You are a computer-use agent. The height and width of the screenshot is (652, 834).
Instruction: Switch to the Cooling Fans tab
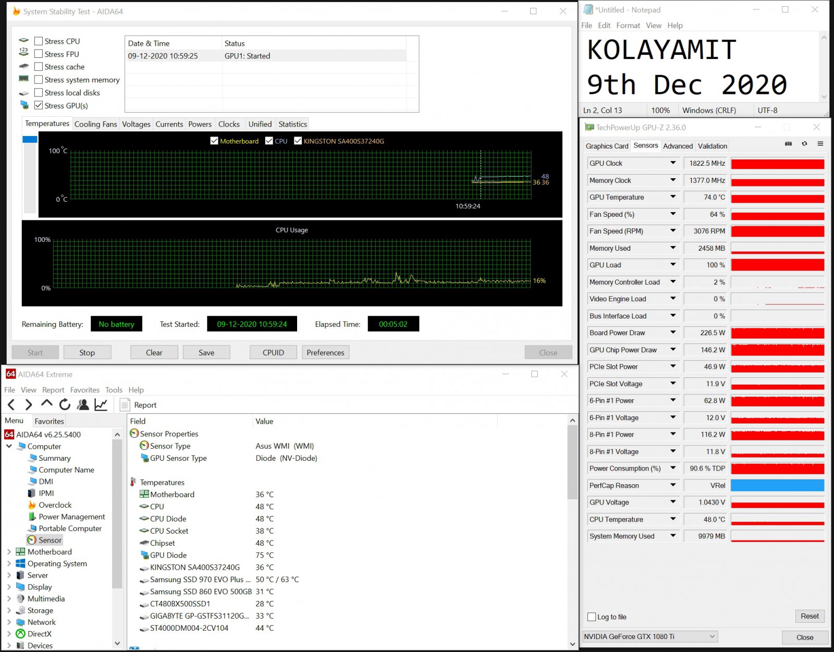click(x=95, y=124)
